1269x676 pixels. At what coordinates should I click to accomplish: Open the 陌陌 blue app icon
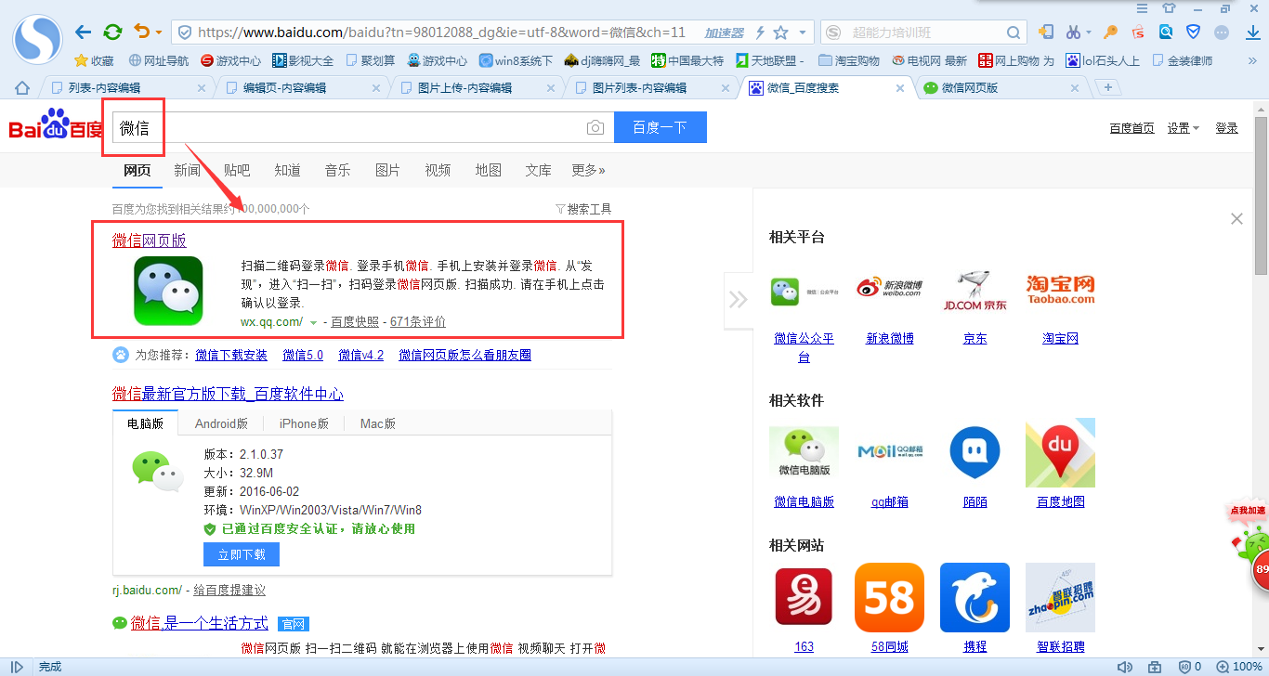click(x=975, y=452)
